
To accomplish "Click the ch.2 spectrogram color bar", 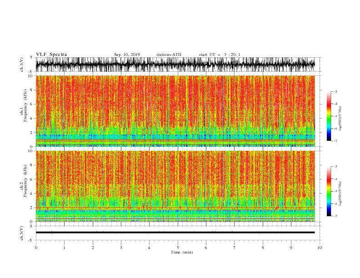I will 329,191.
